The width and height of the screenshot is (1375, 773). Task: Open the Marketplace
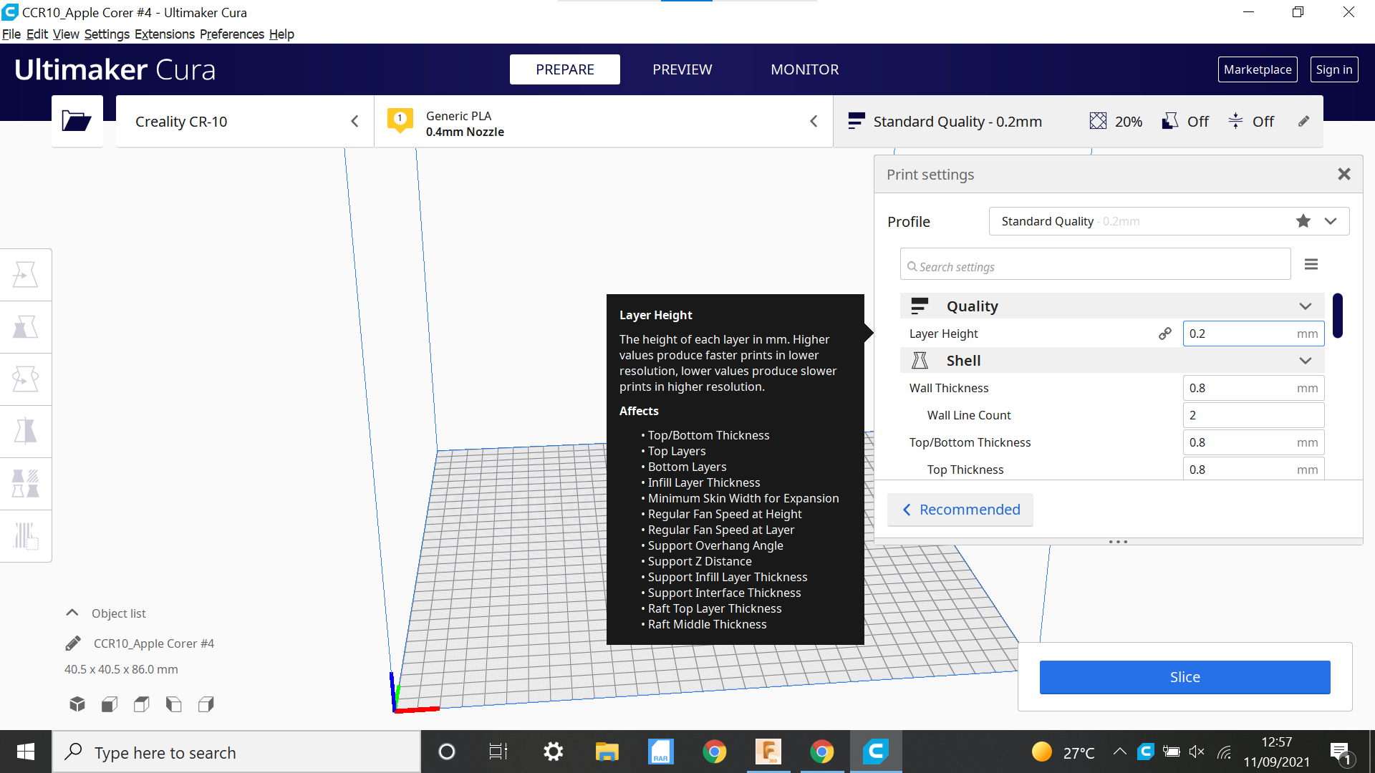[x=1258, y=69]
